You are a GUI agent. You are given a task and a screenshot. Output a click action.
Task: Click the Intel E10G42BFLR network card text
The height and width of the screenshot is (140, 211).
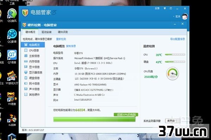pos(83,100)
